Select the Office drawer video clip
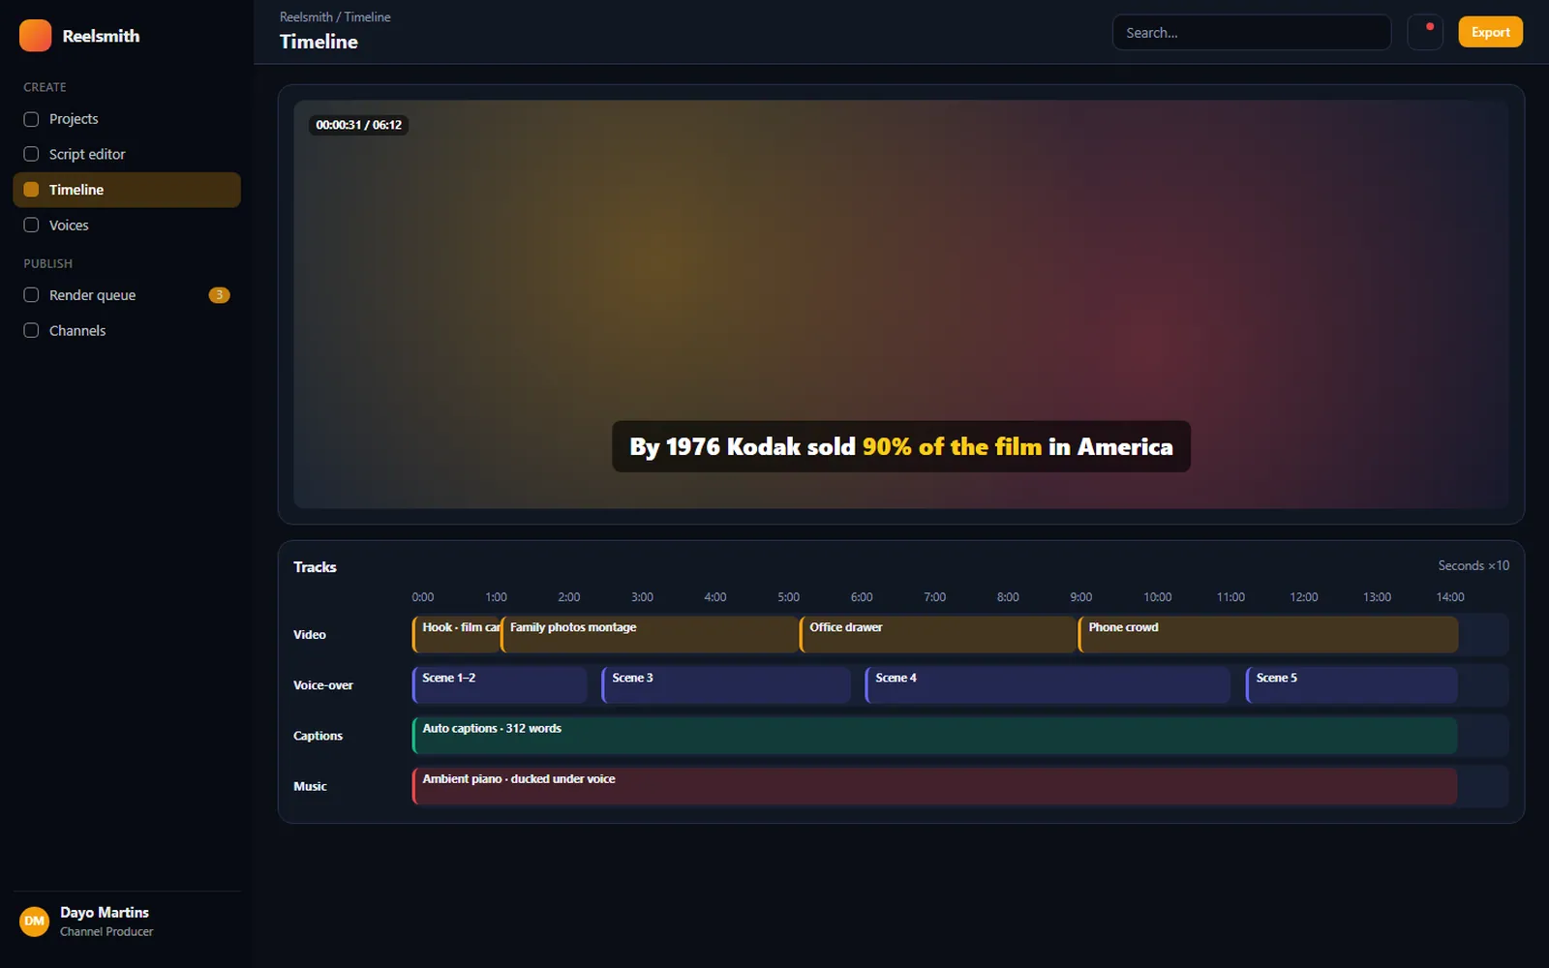The image size is (1549, 968). (x=938, y=634)
